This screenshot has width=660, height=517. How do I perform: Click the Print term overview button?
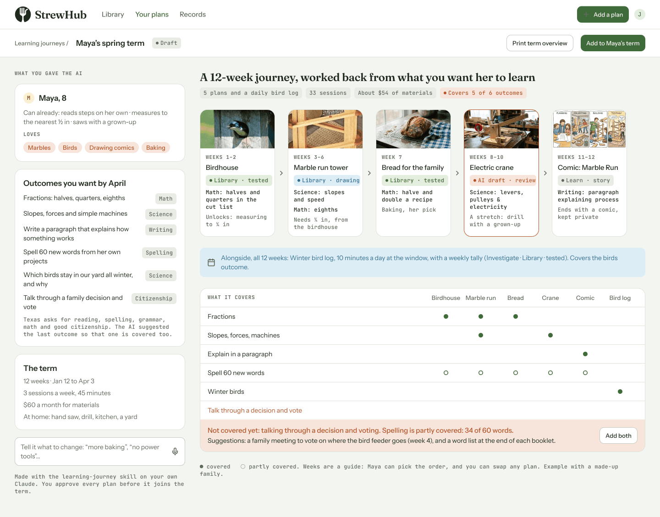point(540,43)
